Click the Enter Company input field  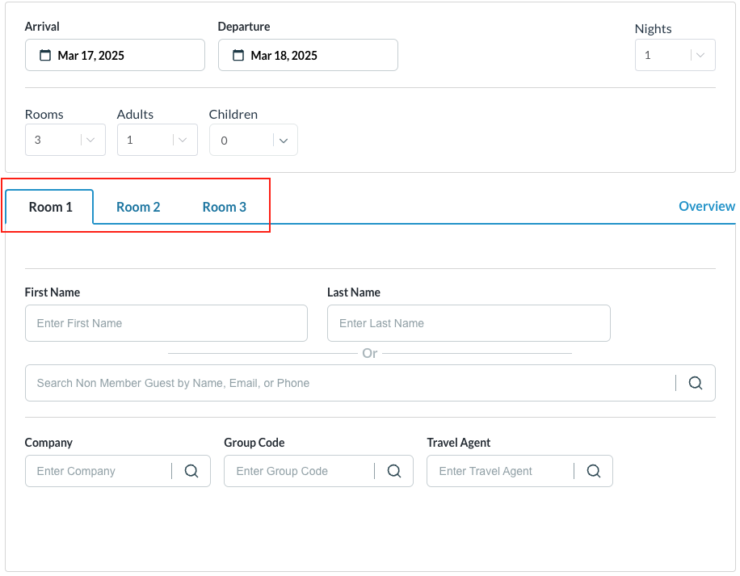pyautogui.click(x=99, y=471)
